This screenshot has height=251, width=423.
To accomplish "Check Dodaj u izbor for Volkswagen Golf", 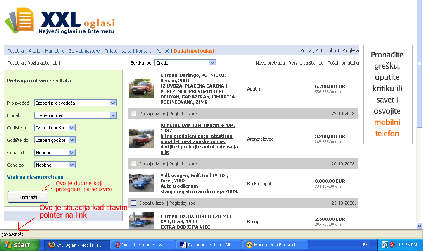I will [133, 203].
